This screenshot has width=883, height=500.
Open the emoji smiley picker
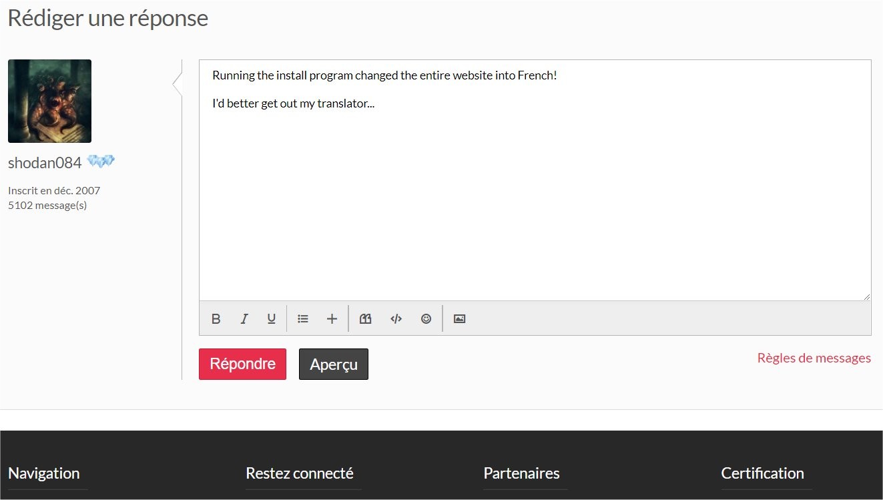pos(426,319)
